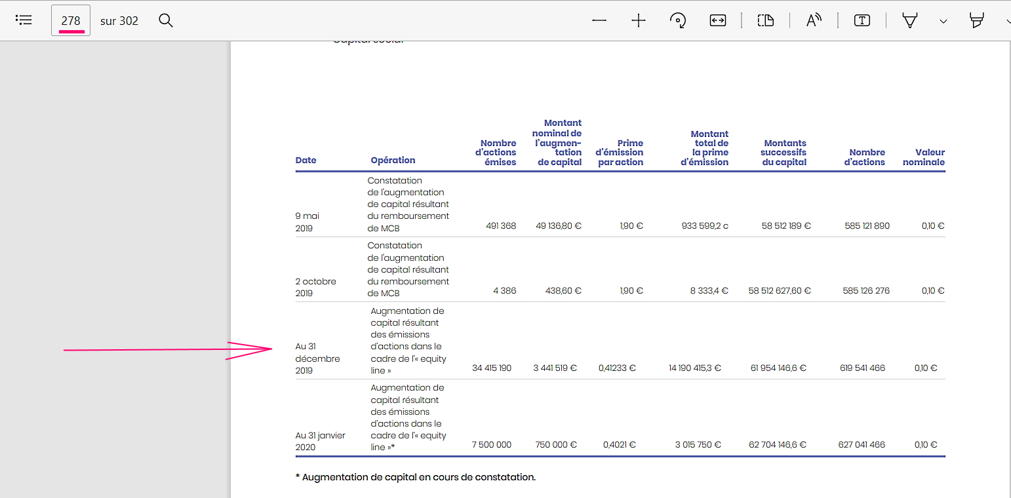
Task: Click the footnote about 'Augmentation de capital en cours'
Action: 416,477
